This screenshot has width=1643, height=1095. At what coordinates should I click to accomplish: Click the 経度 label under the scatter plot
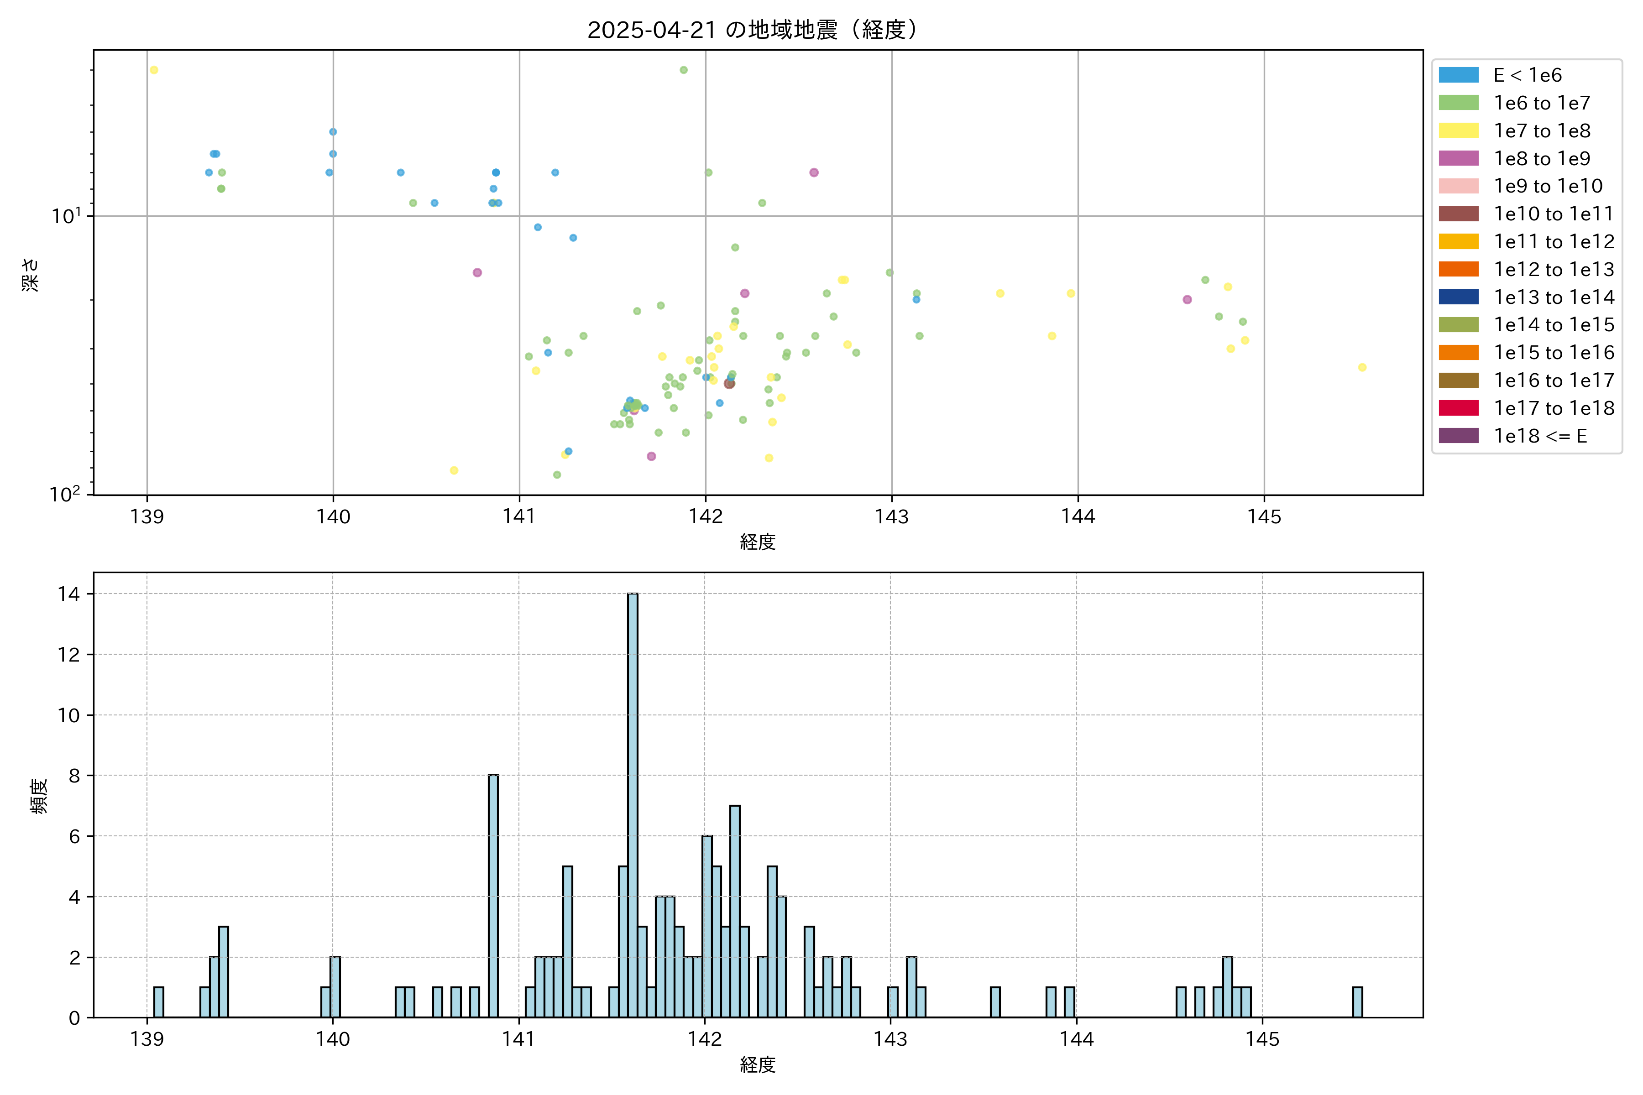pos(758,542)
